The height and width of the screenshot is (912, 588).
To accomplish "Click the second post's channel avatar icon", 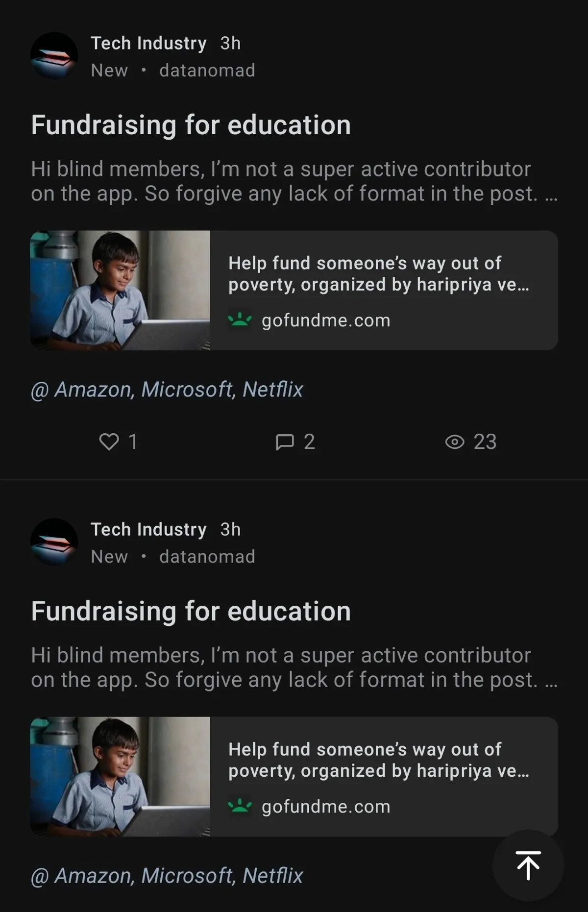I will tap(54, 542).
